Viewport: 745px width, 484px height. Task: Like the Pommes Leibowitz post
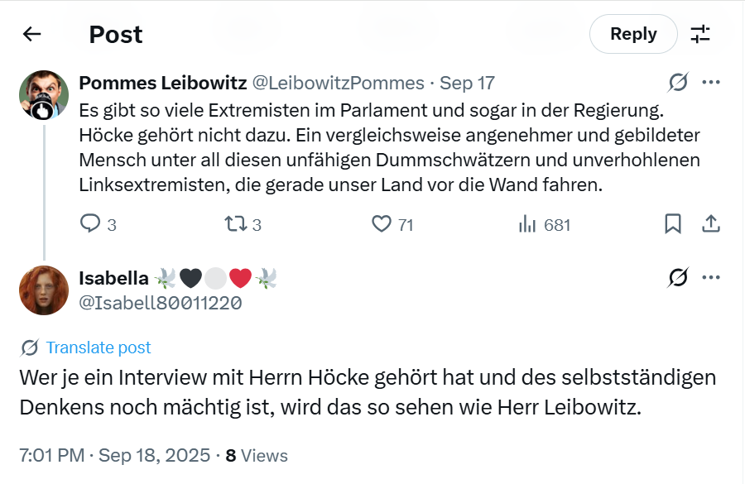tap(382, 224)
